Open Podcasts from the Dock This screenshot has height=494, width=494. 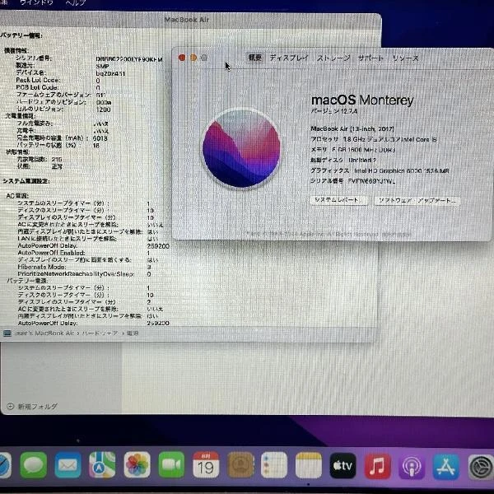pyautogui.click(x=412, y=467)
